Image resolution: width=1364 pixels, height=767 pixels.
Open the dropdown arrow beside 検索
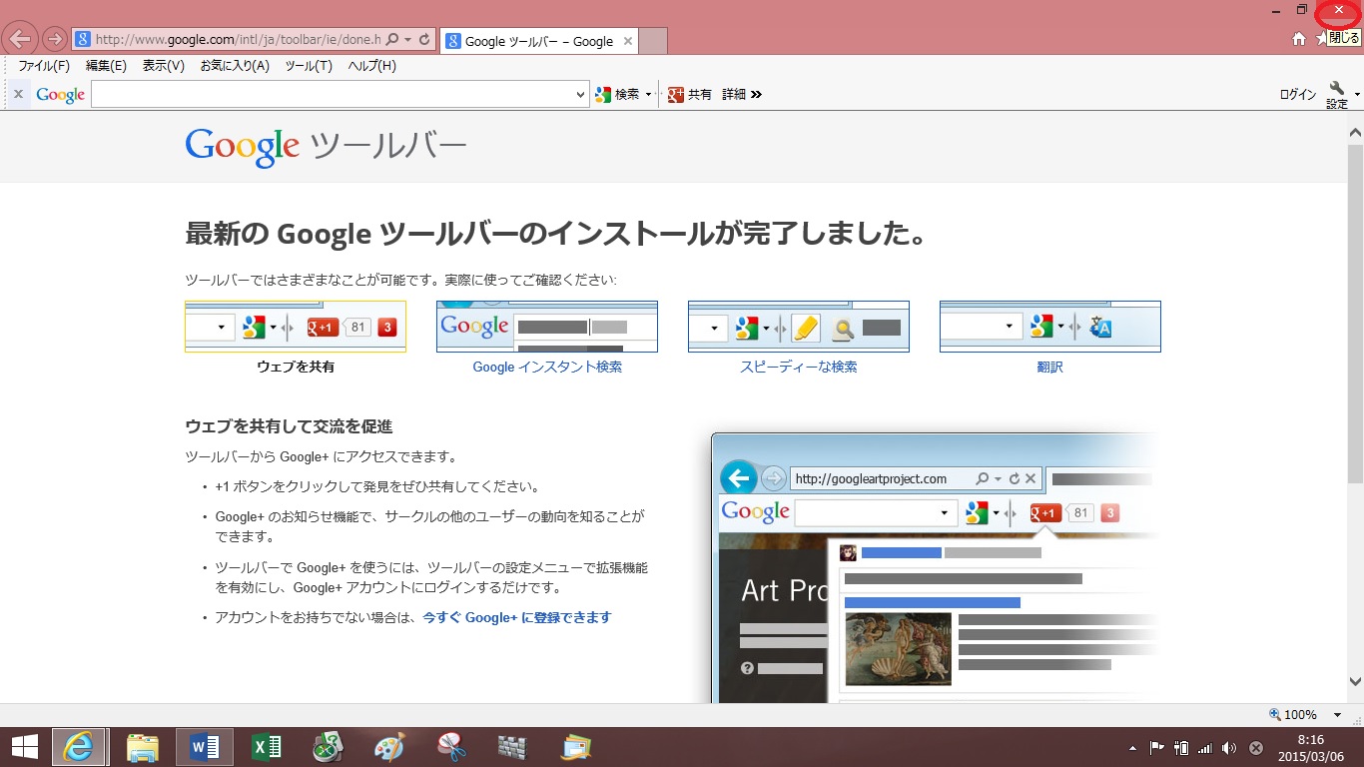tap(648, 95)
